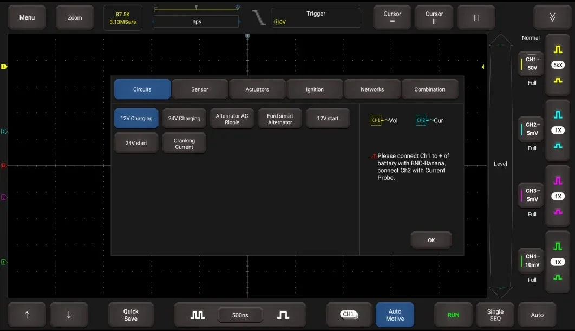Click the red warning triangle icon
575x331 pixels.
tap(374, 156)
